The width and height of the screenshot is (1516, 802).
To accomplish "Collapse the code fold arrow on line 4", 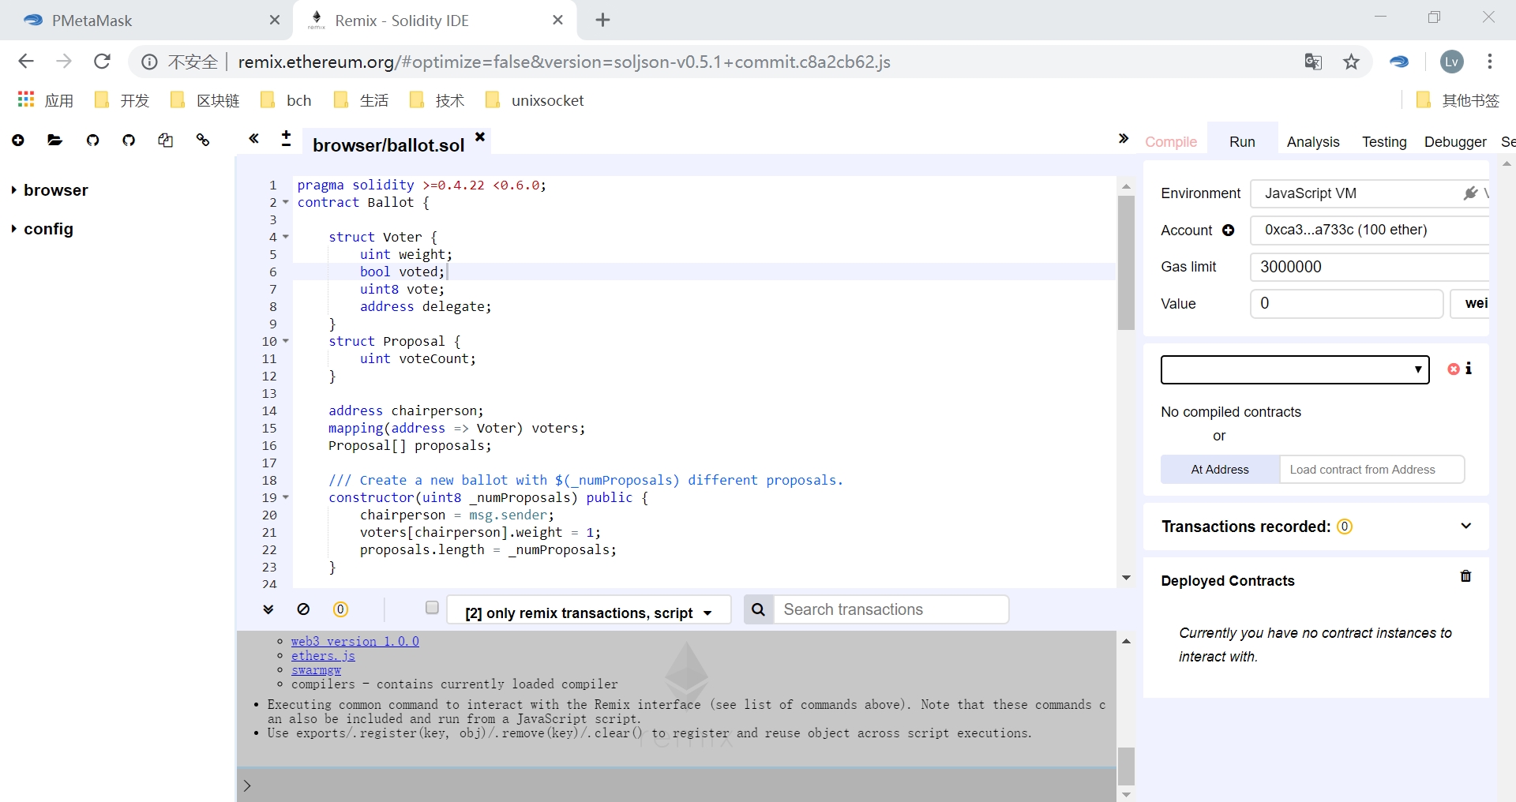I will (x=286, y=237).
